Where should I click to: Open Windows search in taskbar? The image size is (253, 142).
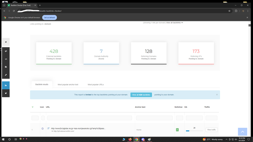coord(9,139)
